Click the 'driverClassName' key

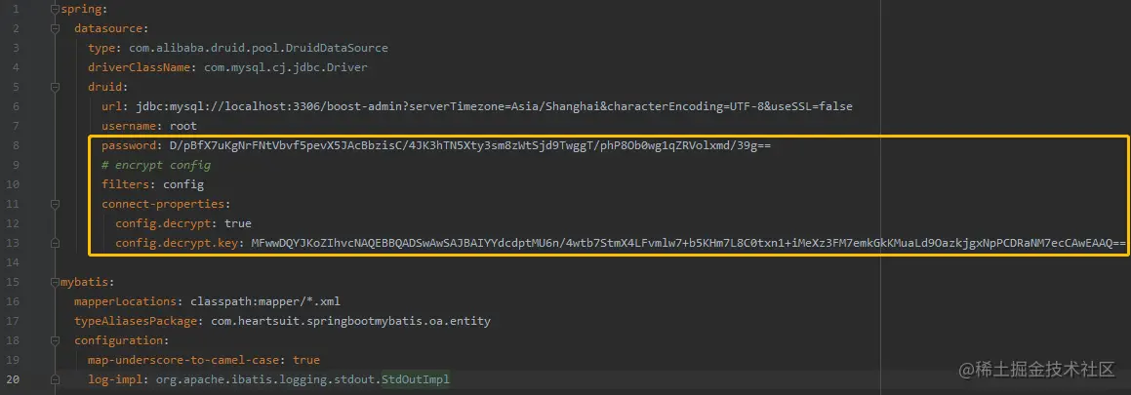[x=139, y=67]
